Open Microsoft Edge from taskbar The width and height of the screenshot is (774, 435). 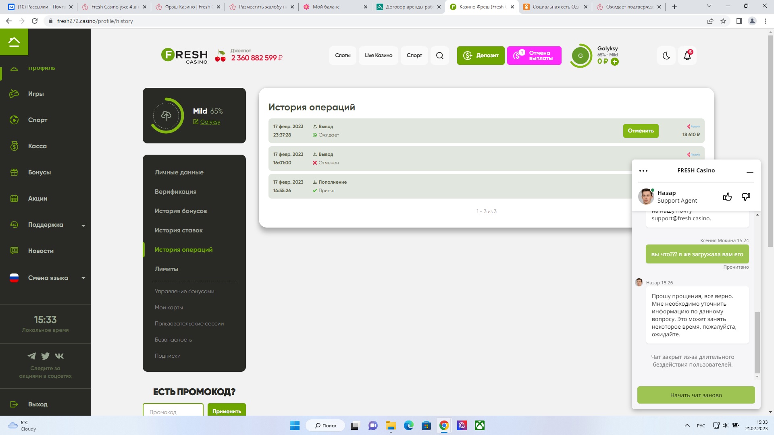coord(409,425)
